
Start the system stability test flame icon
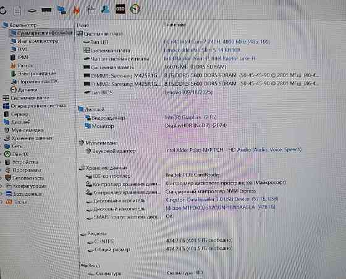(x=76, y=10)
